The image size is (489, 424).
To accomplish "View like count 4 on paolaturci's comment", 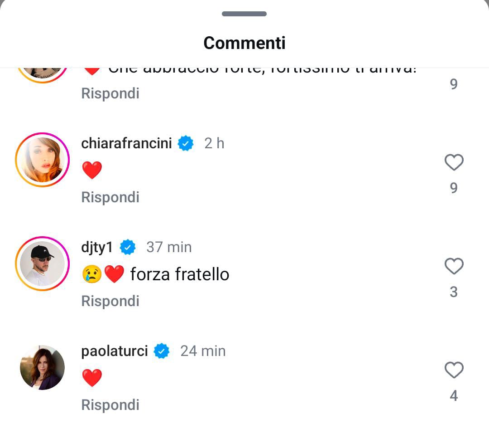I will pos(454,396).
